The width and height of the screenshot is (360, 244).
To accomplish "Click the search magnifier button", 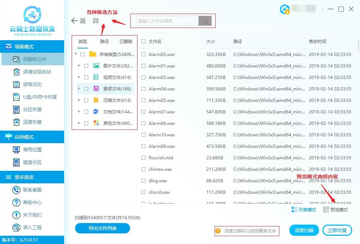I will point(205,21).
